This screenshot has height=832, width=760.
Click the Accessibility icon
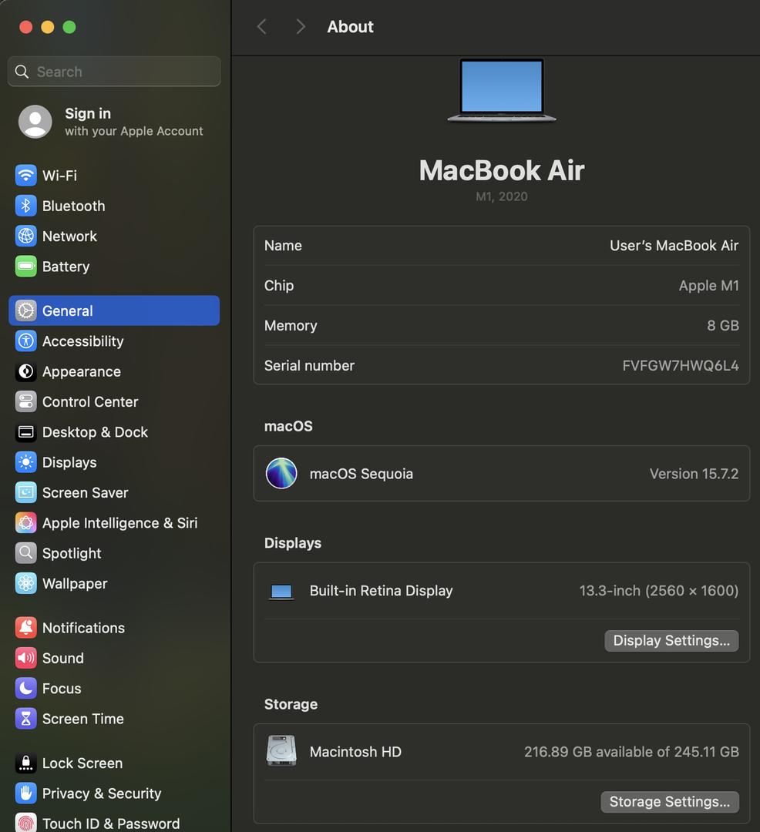25,341
